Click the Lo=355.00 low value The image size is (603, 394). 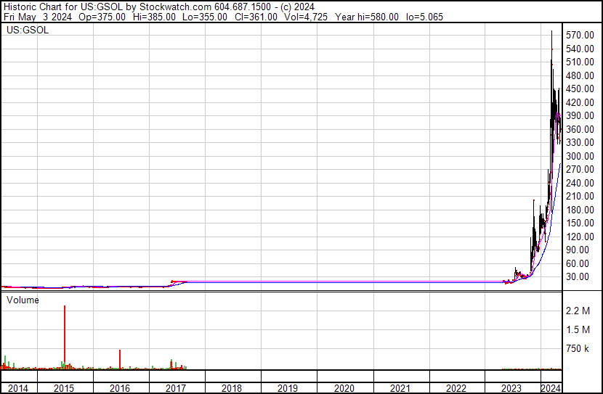(205, 17)
